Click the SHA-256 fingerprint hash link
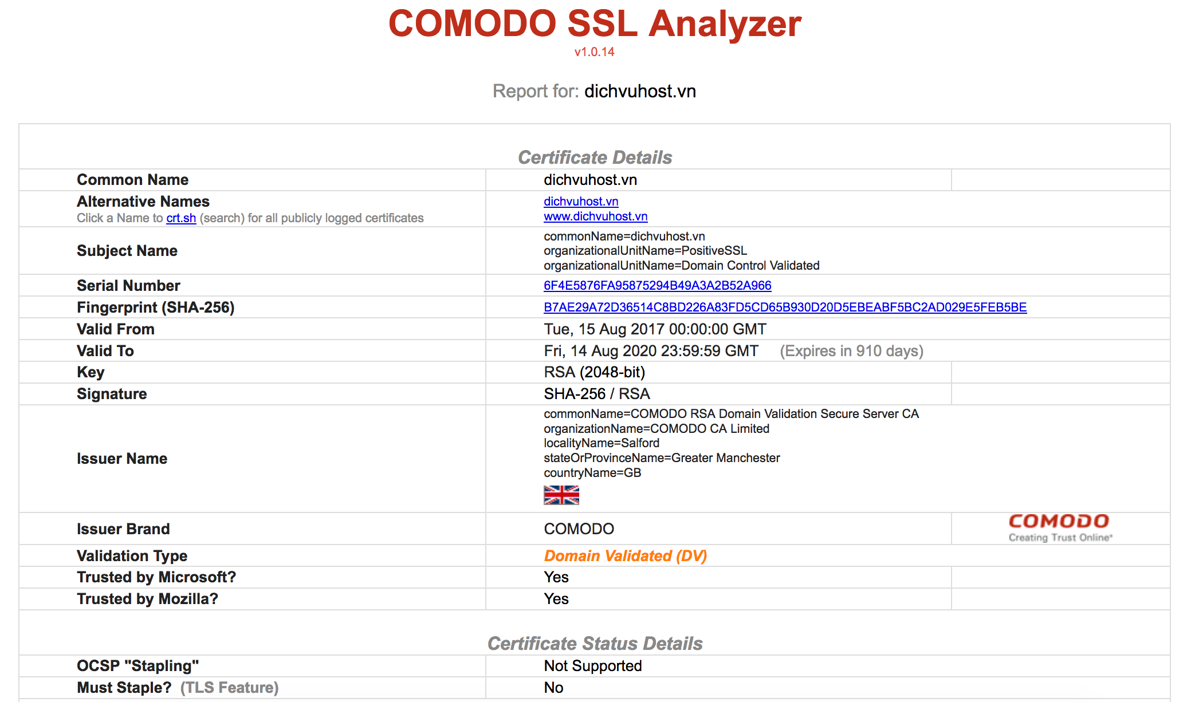1187x702 pixels. pos(785,307)
